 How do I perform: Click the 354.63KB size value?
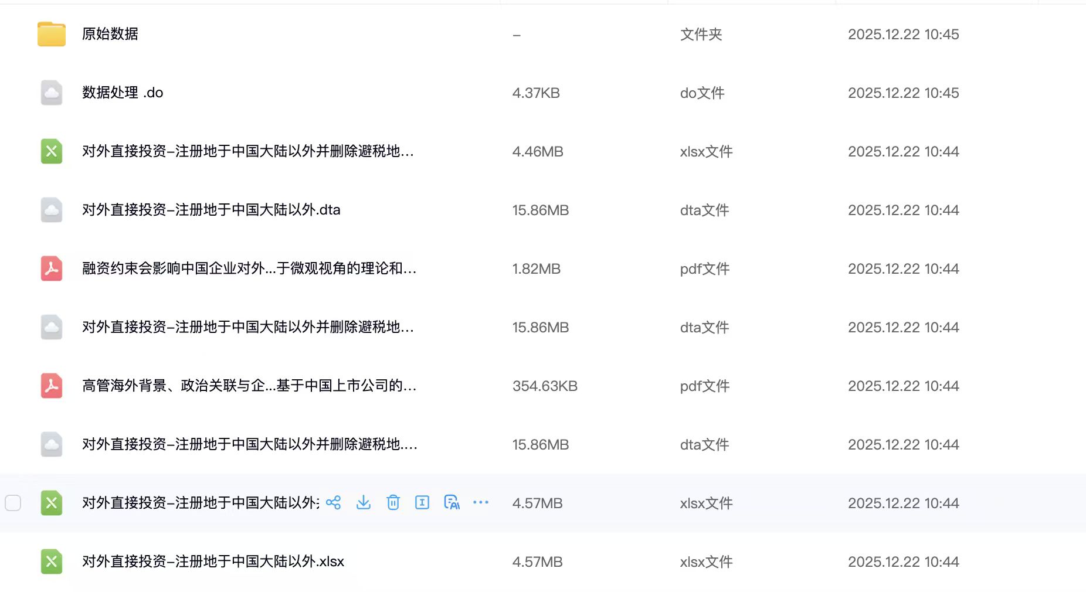point(545,386)
